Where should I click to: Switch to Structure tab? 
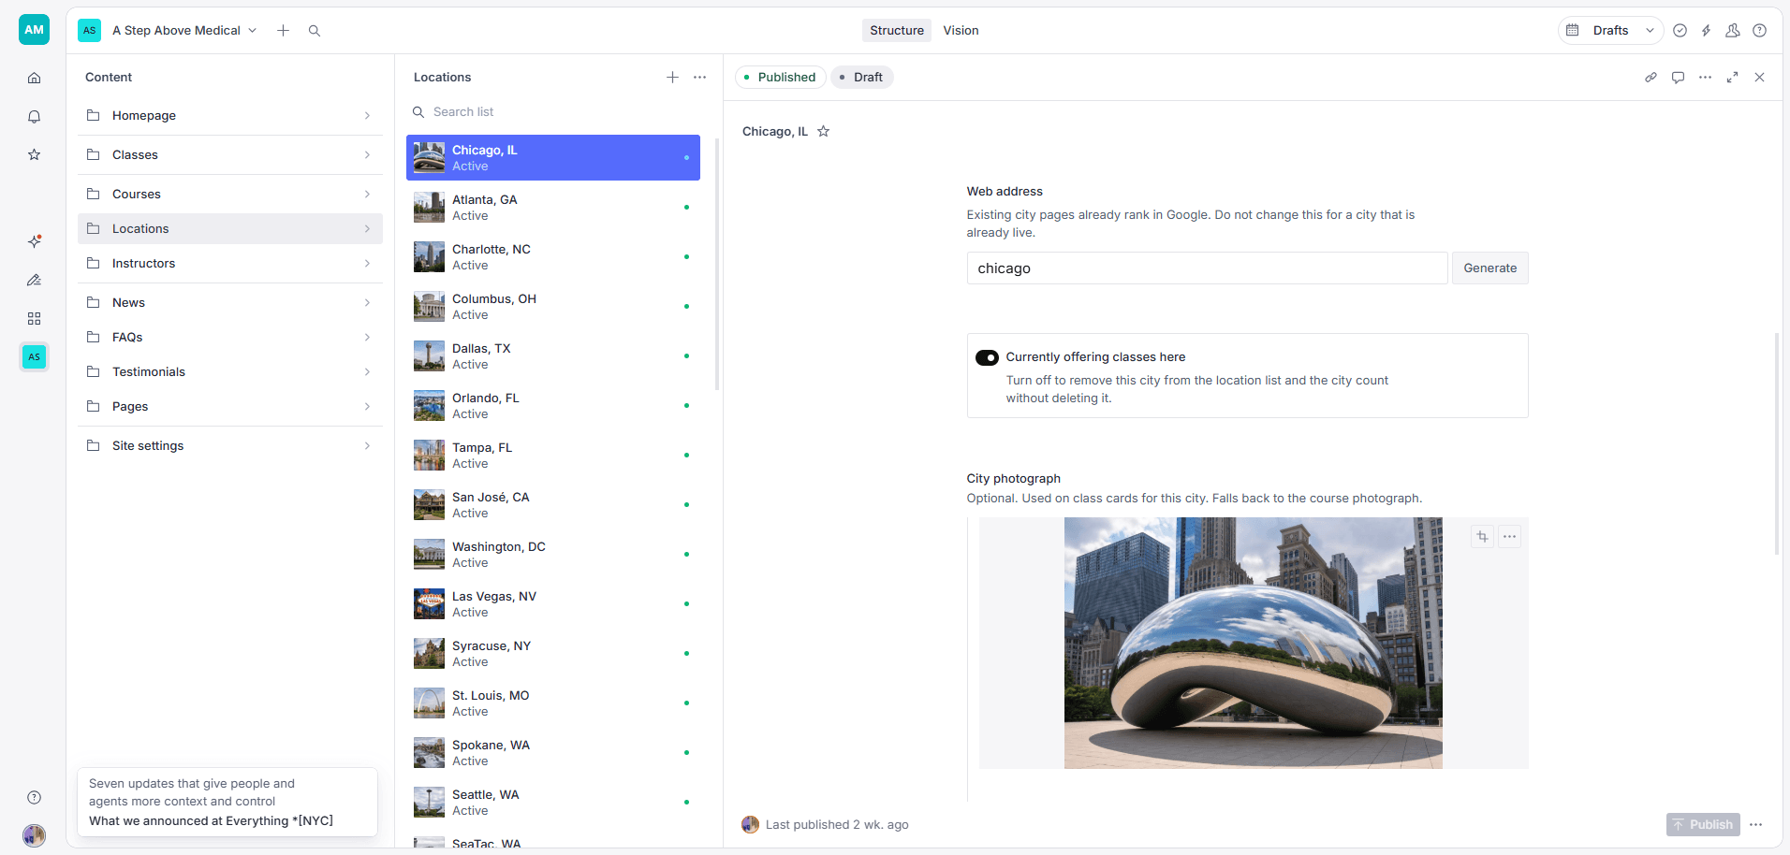coord(896,31)
